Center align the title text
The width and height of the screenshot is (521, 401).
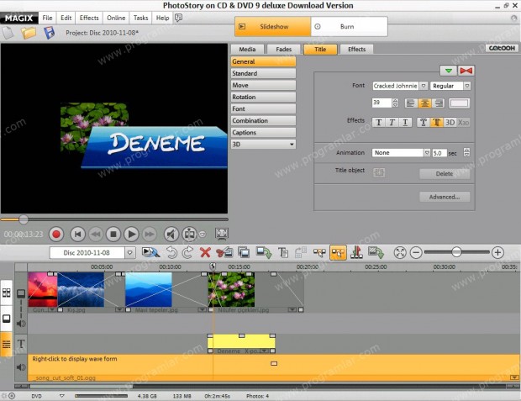pyautogui.click(x=424, y=103)
